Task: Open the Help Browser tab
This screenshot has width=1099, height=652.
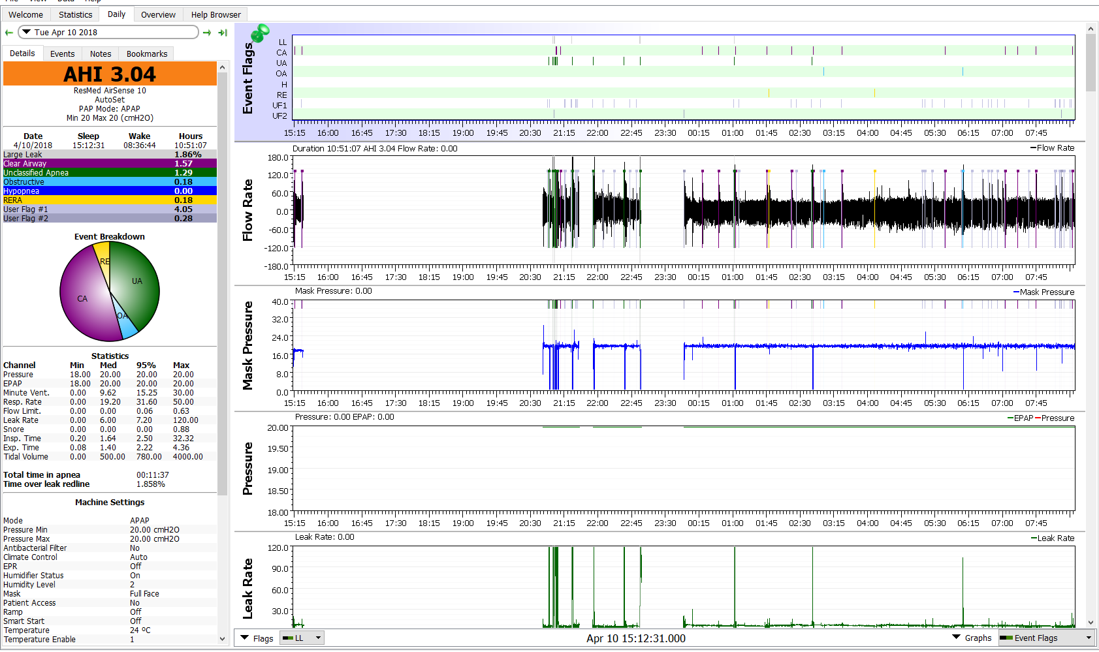Action: coord(215,14)
